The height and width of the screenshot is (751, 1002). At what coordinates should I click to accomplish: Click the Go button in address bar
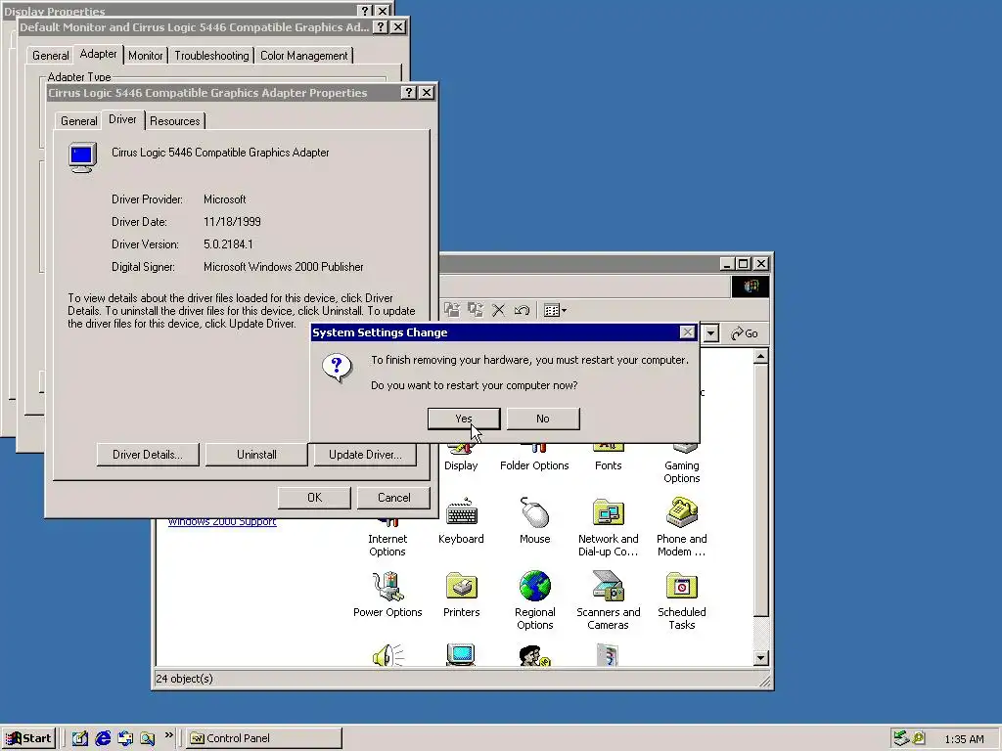[745, 333]
